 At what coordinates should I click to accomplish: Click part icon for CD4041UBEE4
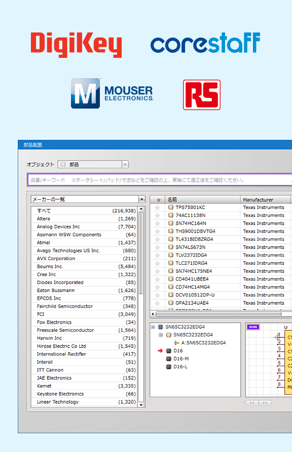(171, 279)
